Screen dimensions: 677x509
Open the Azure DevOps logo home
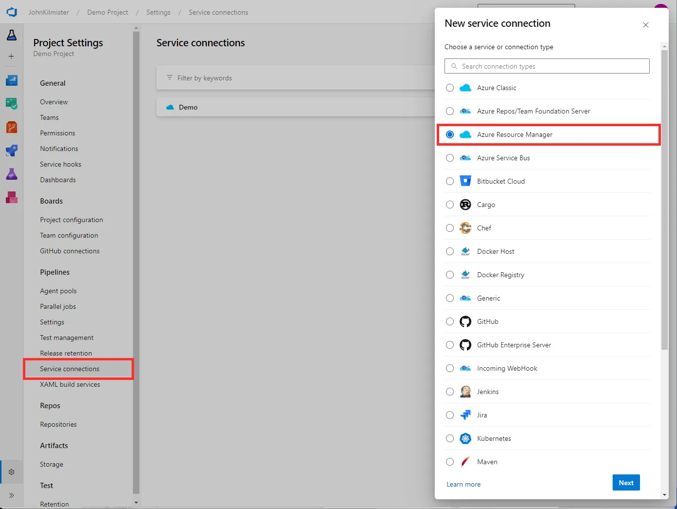pyautogui.click(x=12, y=12)
